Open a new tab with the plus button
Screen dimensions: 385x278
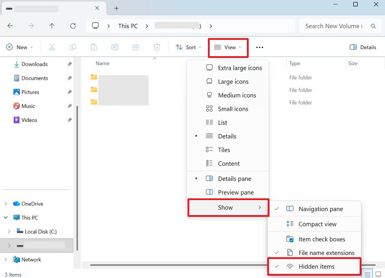pyautogui.click(x=116, y=8)
